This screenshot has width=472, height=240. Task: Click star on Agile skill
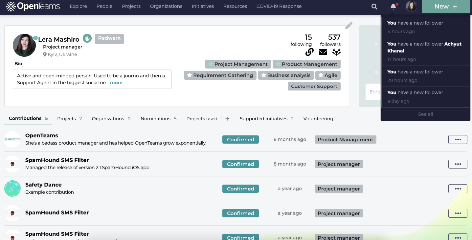(321, 75)
